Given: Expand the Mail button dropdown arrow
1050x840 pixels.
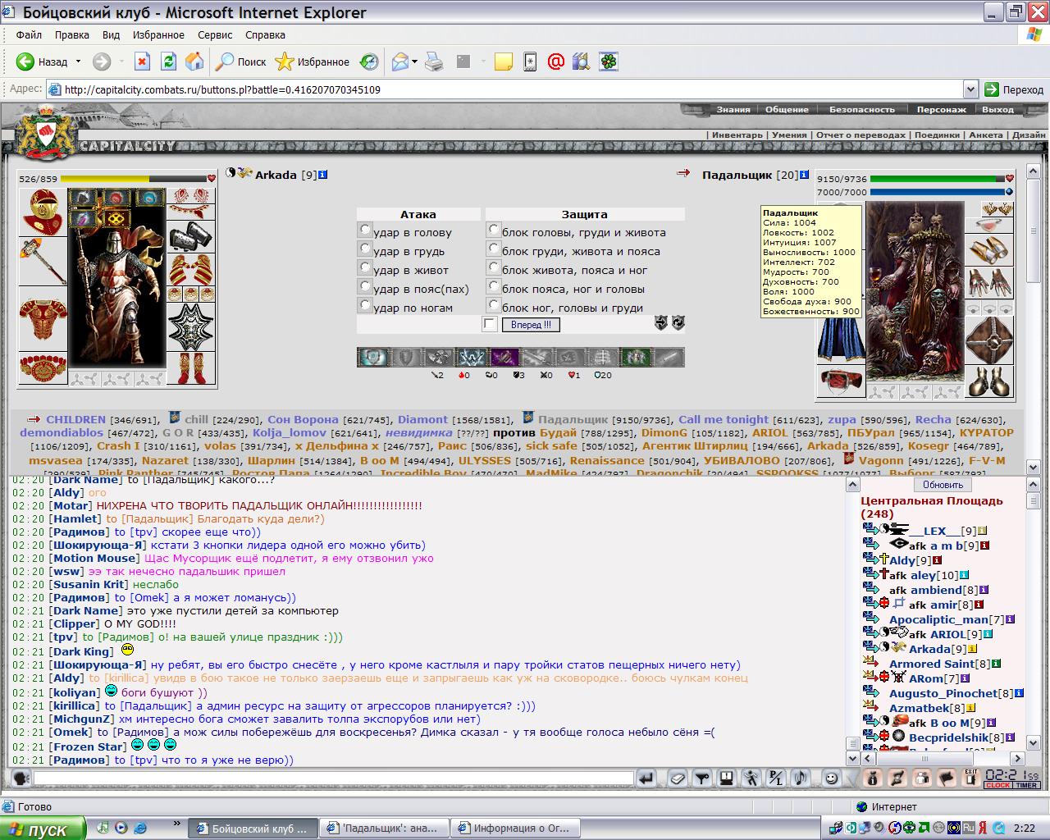Looking at the screenshot, I should coord(415,62).
